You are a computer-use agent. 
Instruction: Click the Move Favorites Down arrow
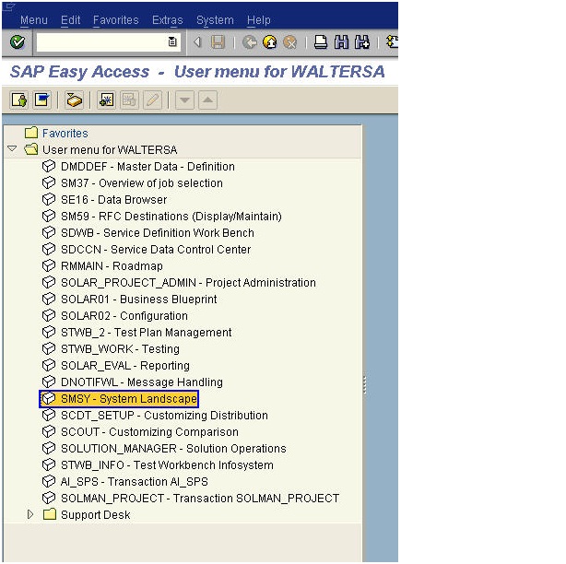click(184, 100)
